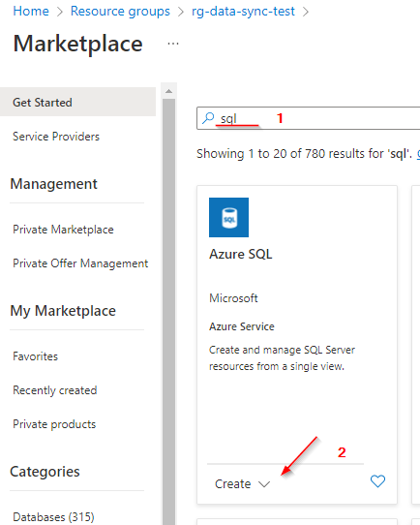
Task: Click the Create button on Azure SQL
Action: click(x=232, y=484)
